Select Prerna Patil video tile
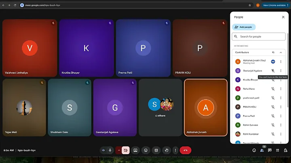 click(x=143, y=48)
